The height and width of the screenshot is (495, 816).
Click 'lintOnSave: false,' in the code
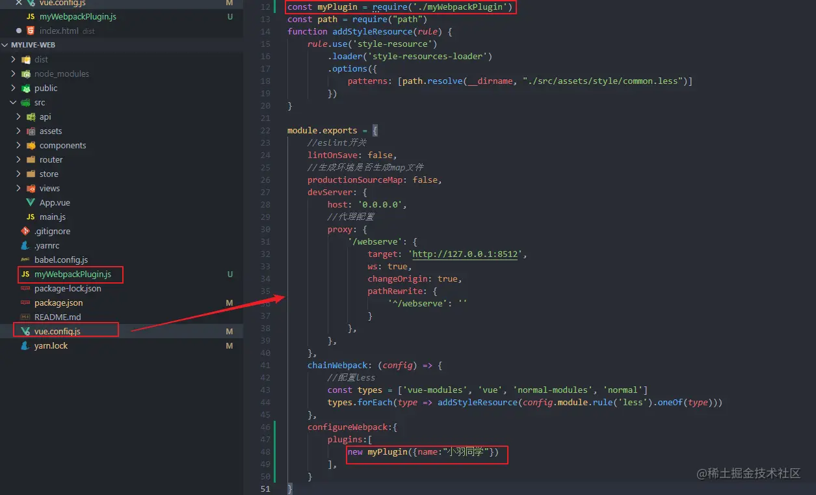352,155
